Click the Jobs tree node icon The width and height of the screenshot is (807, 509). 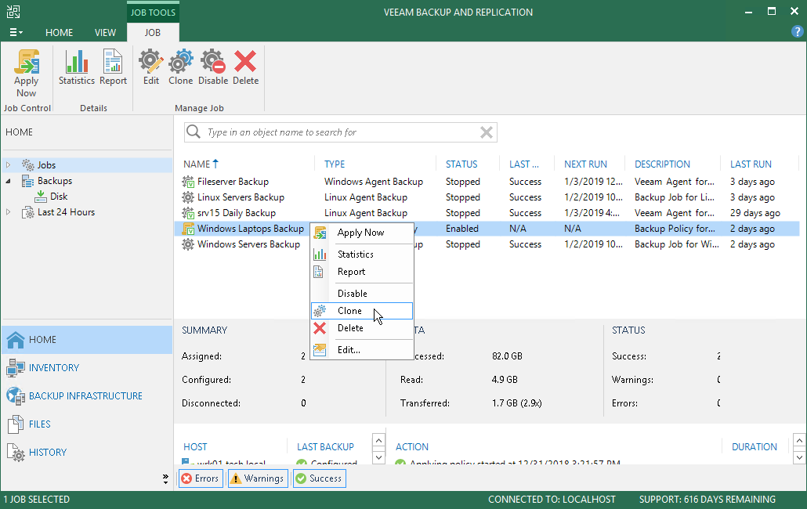coord(27,165)
